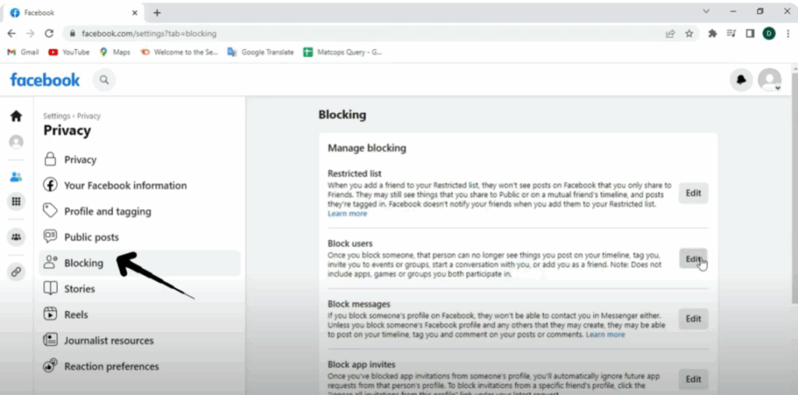This screenshot has height=395, width=798.
Task: Edit the Restricted list
Action: pos(693,193)
